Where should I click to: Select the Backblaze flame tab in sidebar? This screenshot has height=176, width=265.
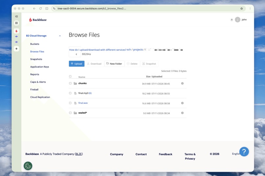(16, 31)
